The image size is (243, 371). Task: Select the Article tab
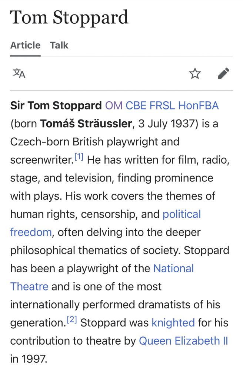coord(25,45)
